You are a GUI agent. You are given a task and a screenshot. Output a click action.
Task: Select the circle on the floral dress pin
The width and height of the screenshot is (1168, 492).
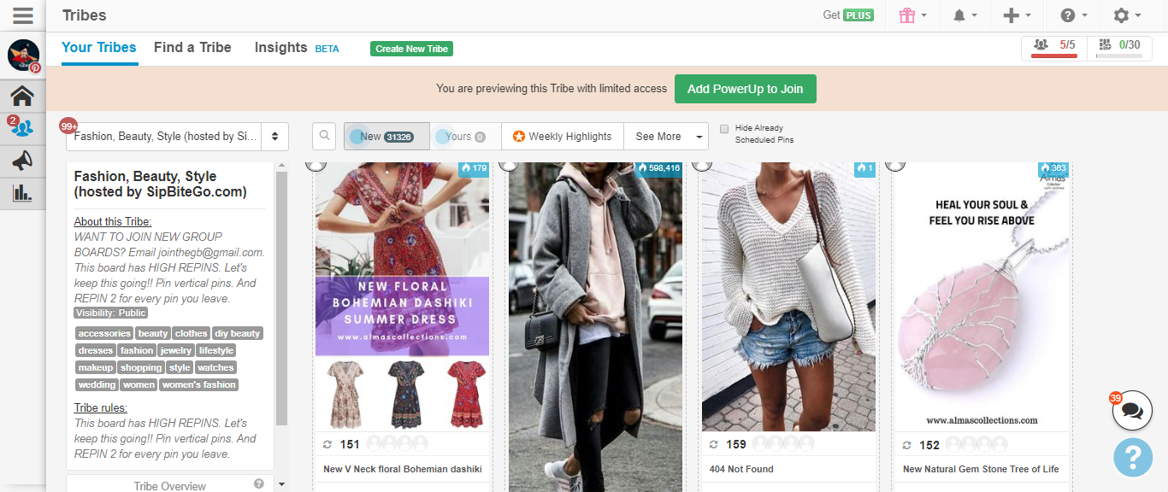316,164
